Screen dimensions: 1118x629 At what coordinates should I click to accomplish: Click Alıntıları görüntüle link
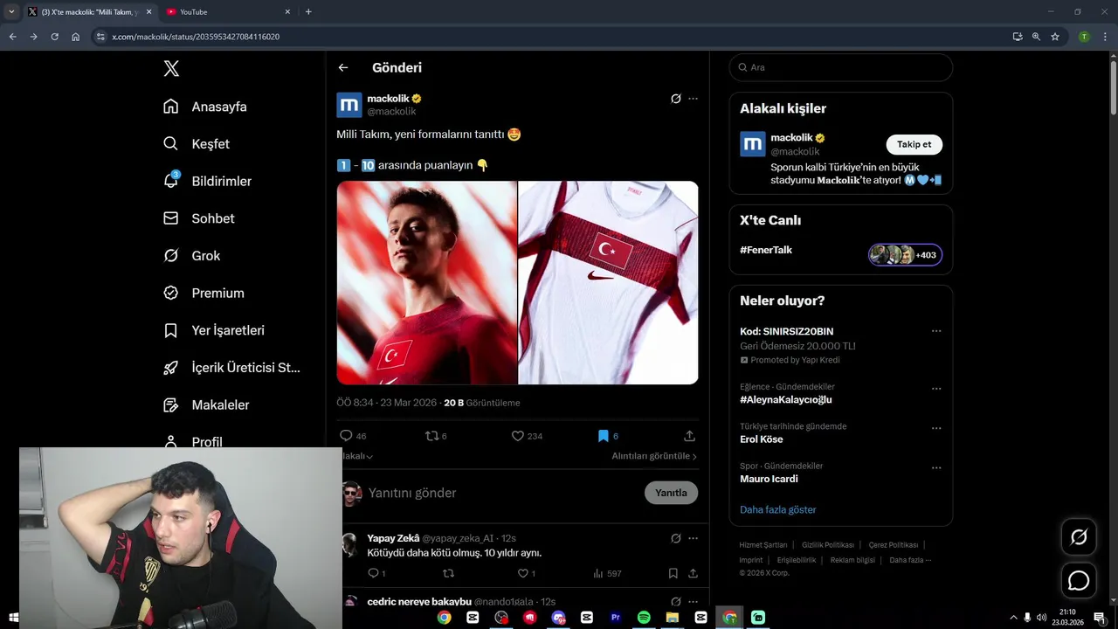(654, 456)
